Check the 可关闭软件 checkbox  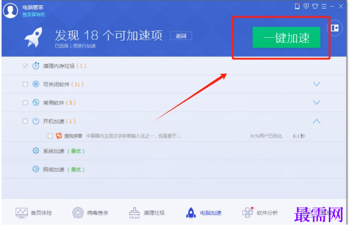25,85
